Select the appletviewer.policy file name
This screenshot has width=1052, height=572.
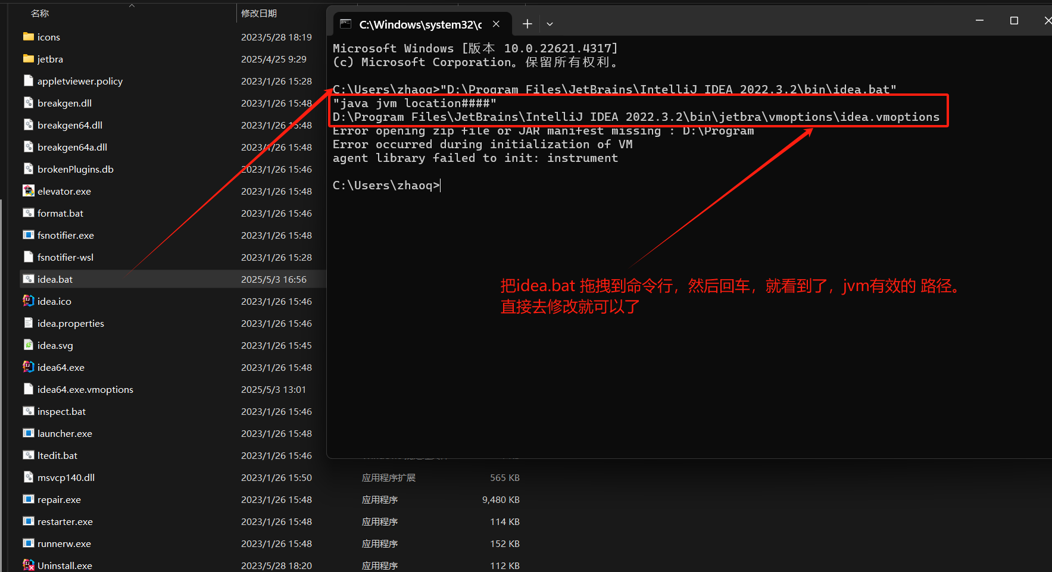[x=80, y=81]
